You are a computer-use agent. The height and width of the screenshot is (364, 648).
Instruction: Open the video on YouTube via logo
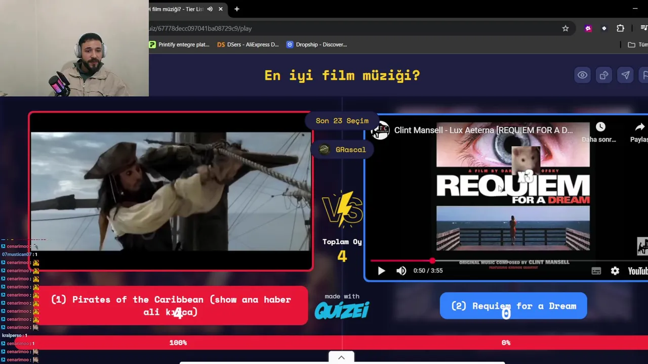(637, 271)
